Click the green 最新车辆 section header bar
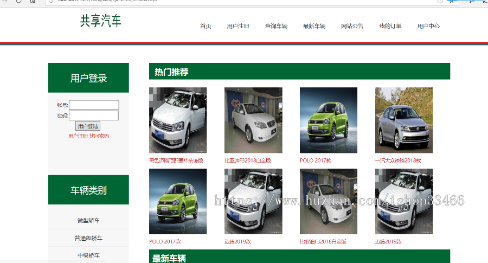The width and height of the screenshot is (488, 263). [x=299, y=256]
